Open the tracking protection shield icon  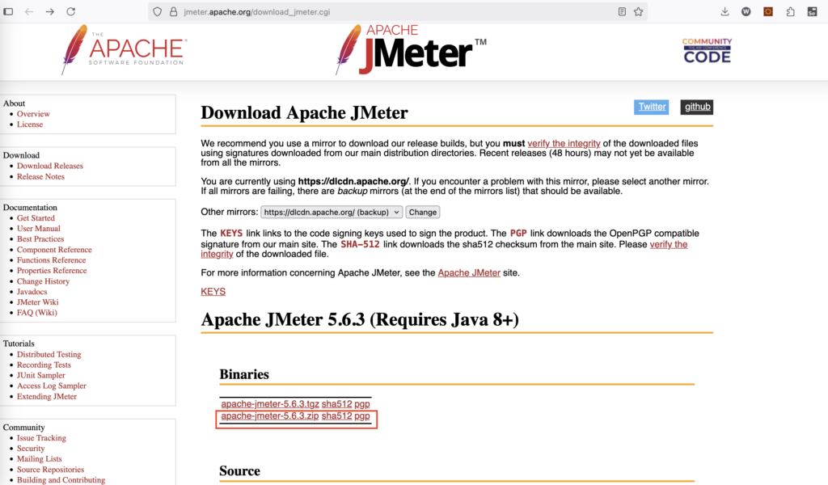(158, 11)
